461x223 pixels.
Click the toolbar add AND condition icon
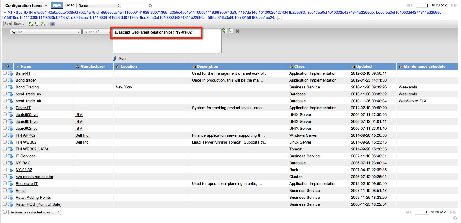click(30, 24)
